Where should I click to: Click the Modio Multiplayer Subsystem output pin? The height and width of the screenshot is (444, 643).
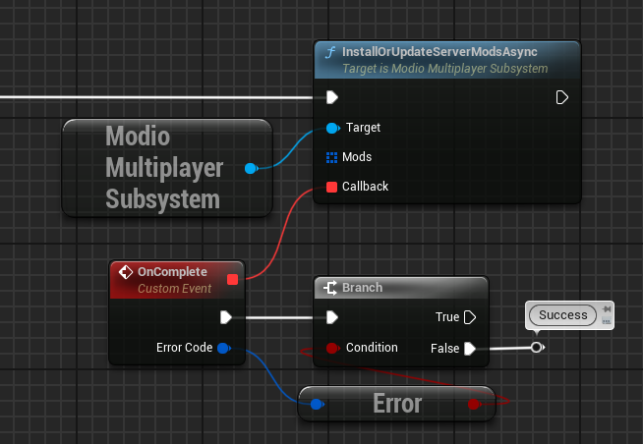coord(251,168)
